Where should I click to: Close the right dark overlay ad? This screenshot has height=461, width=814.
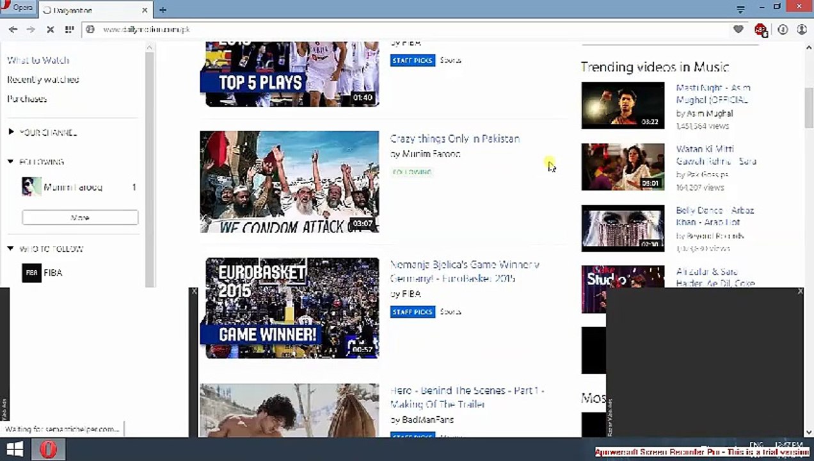[800, 291]
